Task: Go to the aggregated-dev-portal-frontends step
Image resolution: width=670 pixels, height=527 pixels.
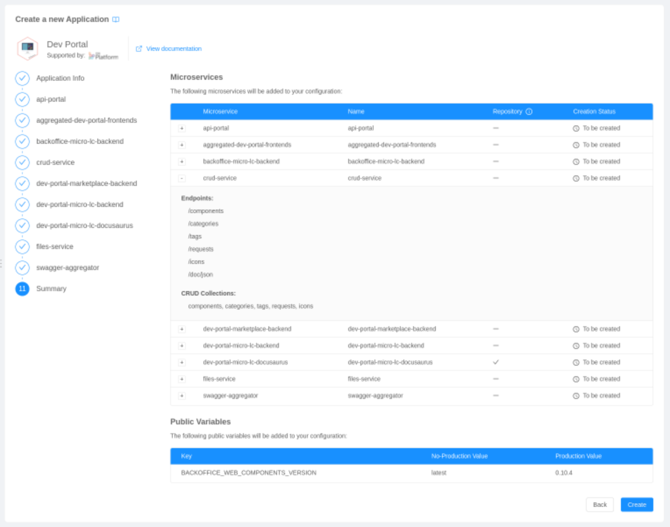Action: [86, 120]
